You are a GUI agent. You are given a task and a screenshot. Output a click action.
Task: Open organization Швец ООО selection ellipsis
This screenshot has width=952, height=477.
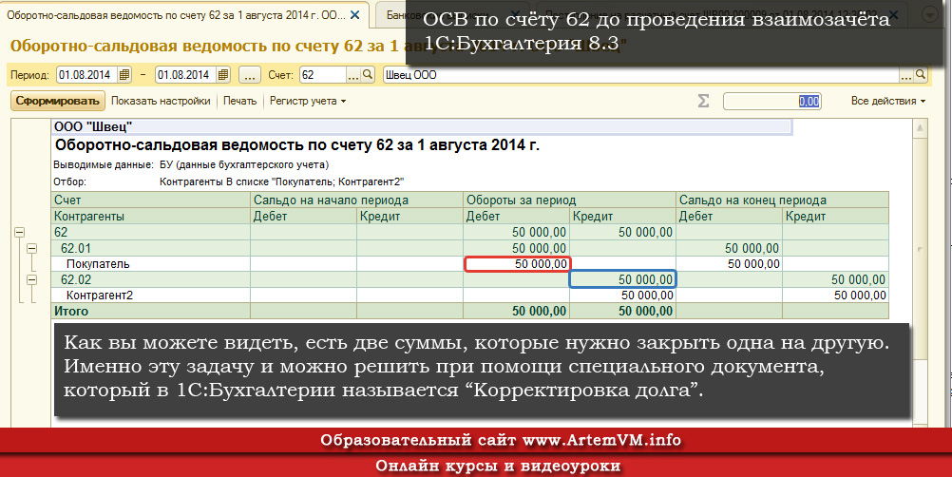[x=906, y=75]
